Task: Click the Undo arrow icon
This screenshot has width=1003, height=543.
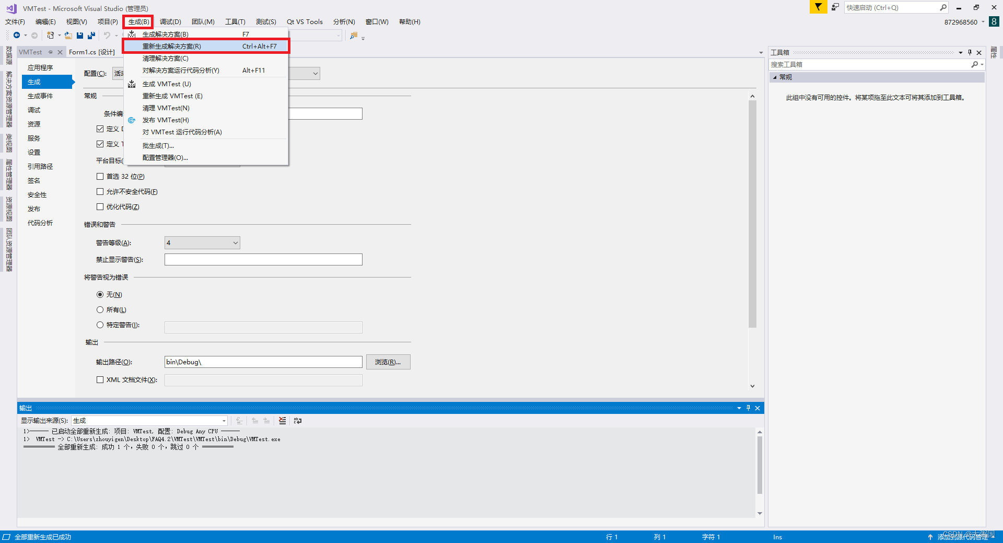Action: [x=107, y=35]
